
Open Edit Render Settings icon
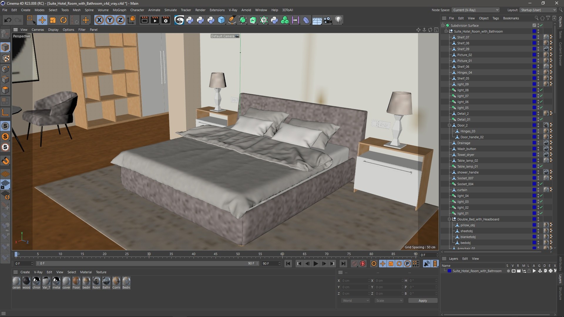point(166,20)
